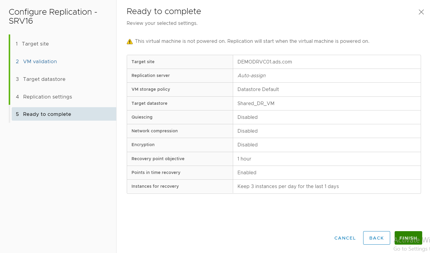Click the Instances for recovery value text

coord(288,187)
